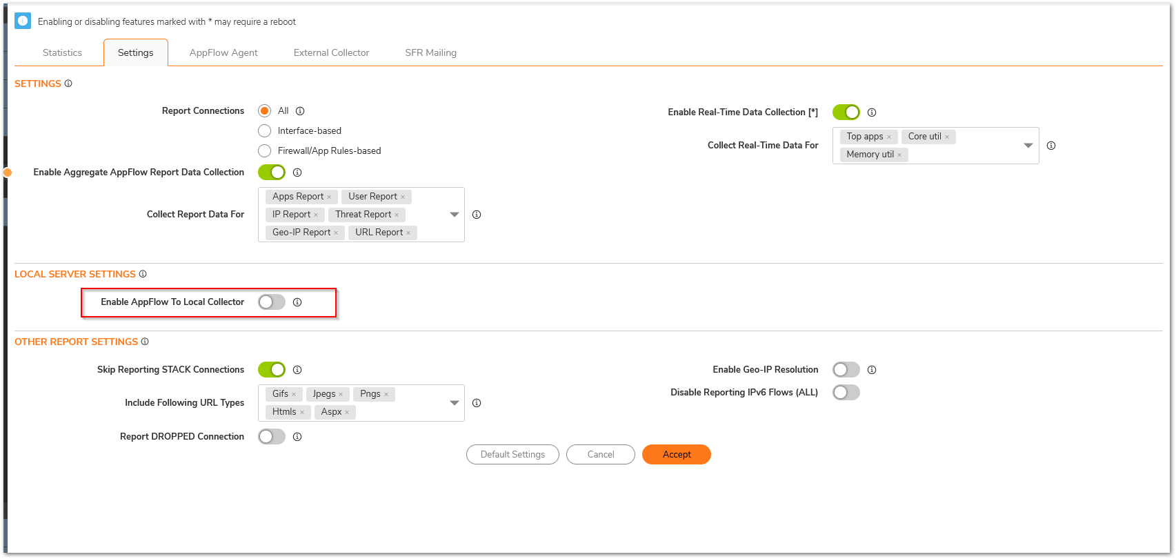Remove the IP Report tag

[316, 215]
